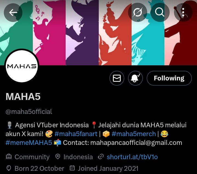Open the #maha5merch hashtag
The height and width of the screenshot is (174, 197).
[x=134, y=134]
